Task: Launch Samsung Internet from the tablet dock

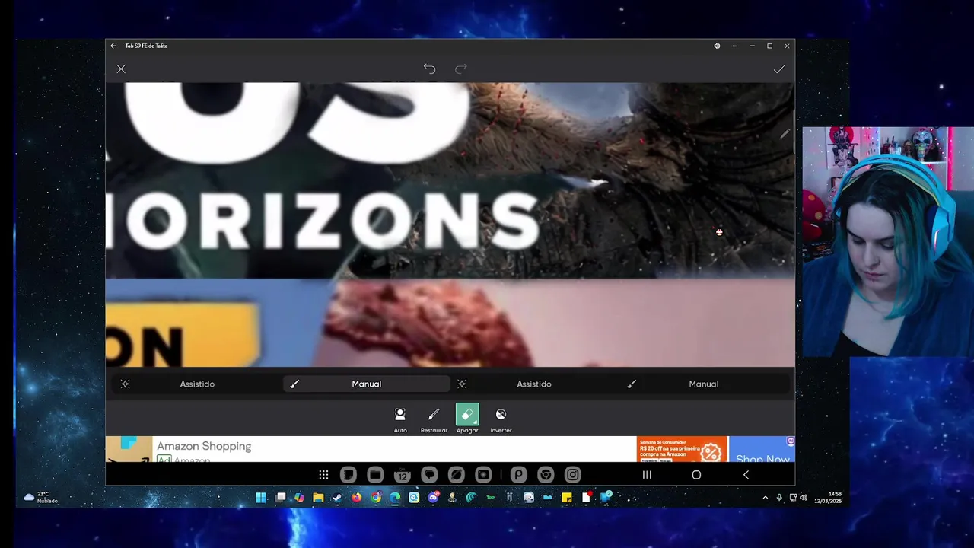Action: 456,475
